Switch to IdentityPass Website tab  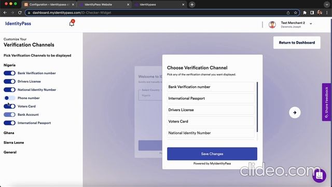pyautogui.click(x=104, y=5)
